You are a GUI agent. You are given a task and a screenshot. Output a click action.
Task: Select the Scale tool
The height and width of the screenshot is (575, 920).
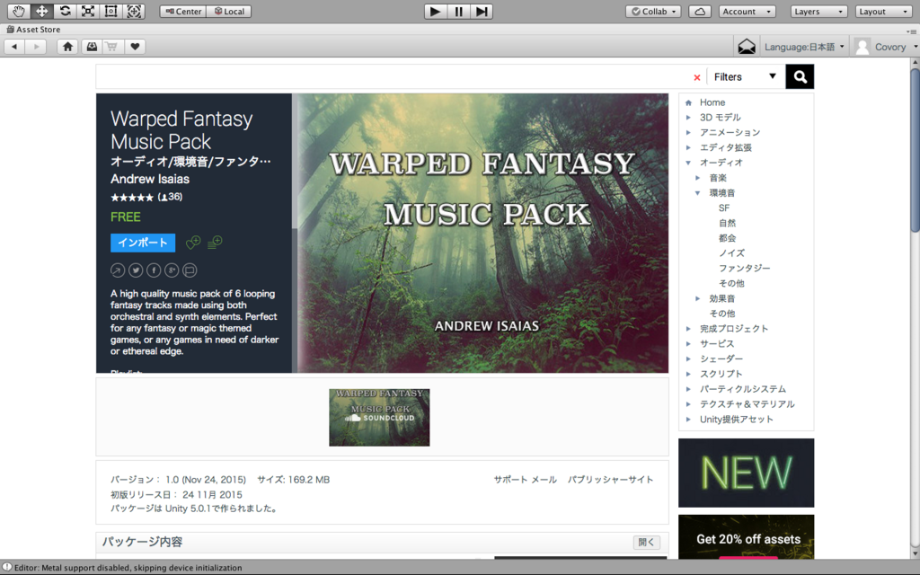pos(87,11)
